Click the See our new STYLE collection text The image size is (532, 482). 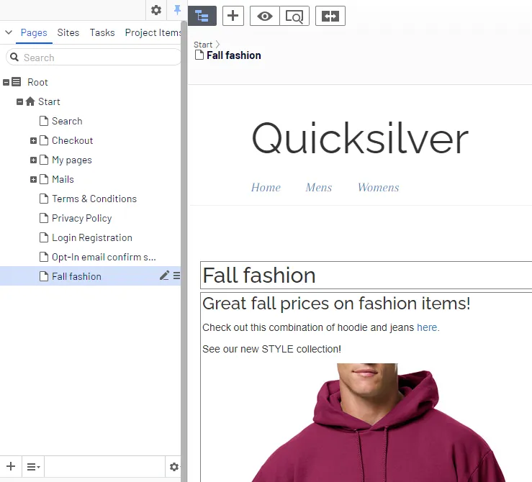pyautogui.click(x=272, y=349)
